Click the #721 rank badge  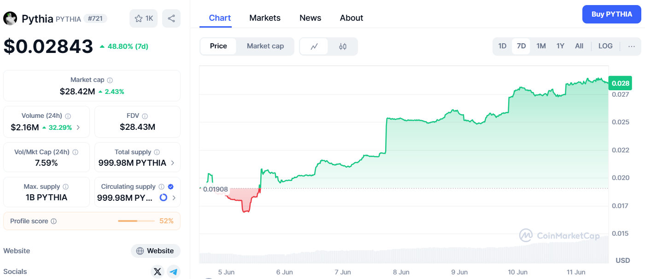click(x=95, y=18)
